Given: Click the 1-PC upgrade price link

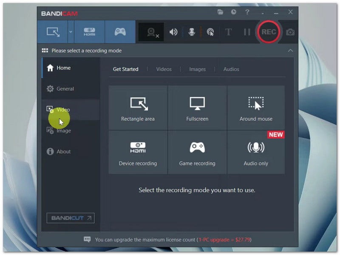Looking at the screenshot, I should [x=224, y=240].
